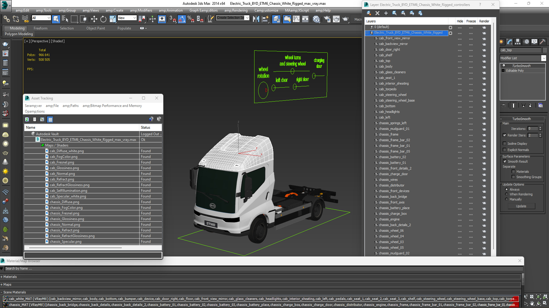Screen dimensions: 549x308
Task: Open the Modifier List dropdown
Action: (x=544, y=58)
